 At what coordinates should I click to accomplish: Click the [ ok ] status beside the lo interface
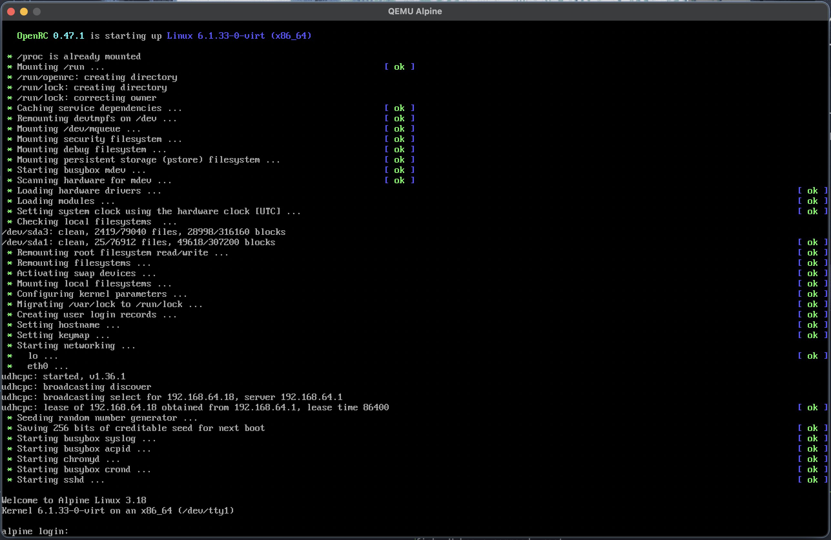pos(813,356)
